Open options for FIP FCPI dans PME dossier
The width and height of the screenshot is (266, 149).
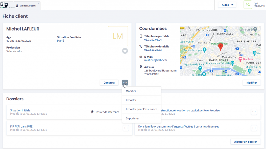click(126, 128)
